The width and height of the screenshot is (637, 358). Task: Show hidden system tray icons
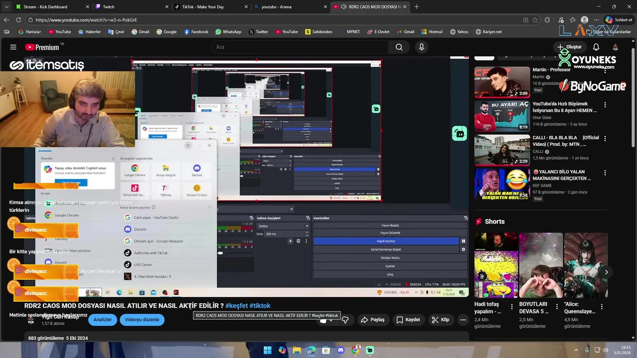tap(576, 350)
